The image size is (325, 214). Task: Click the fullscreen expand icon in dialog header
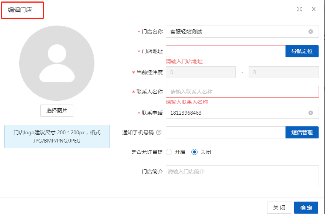coord(299,9)
